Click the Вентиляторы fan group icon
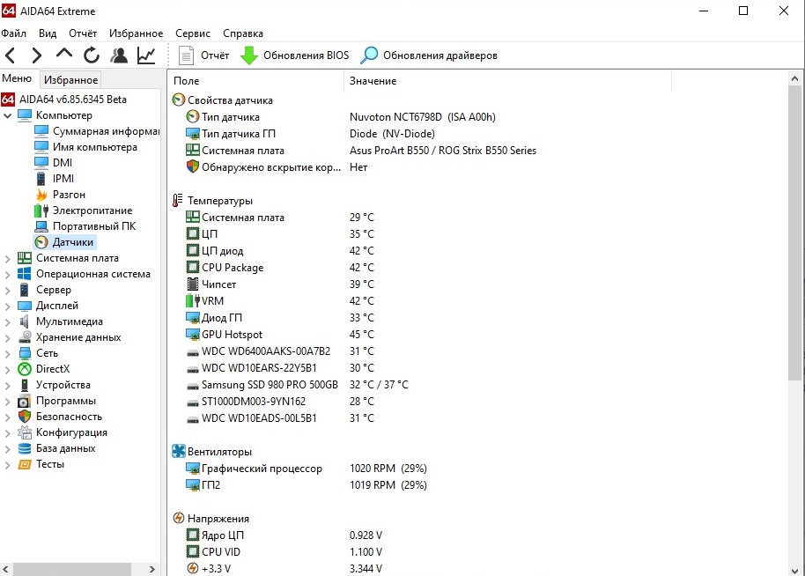 pyautogui.click(x=178, y=451)
